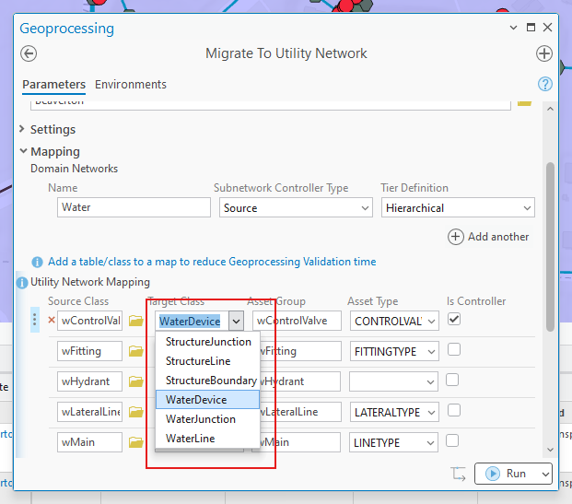
Task: Check Is Controller for wFitting
Action: [x=454, y=349]
